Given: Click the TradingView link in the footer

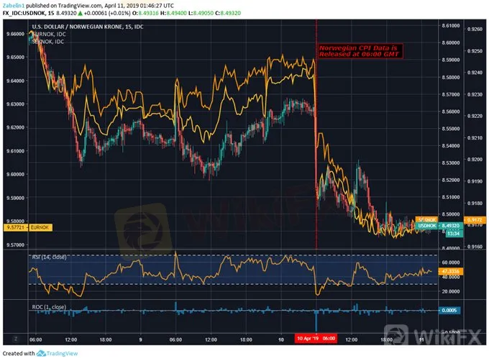Looking at the screenshot, I should click(x=62, y=353).
